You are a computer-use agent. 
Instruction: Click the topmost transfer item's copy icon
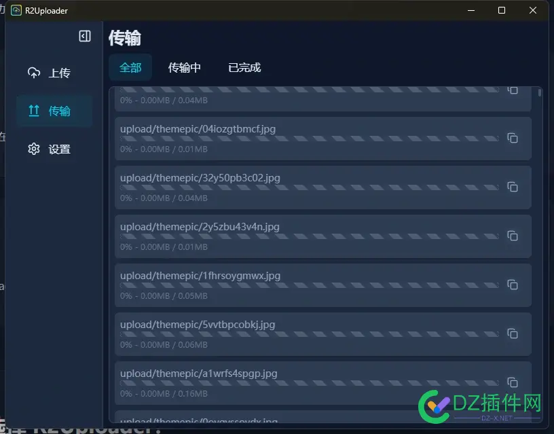(513, 89)
